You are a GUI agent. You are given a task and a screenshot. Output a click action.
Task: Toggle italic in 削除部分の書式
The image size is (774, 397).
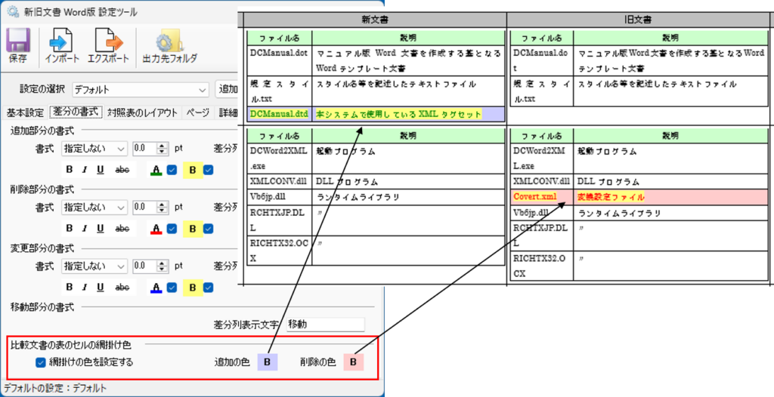click(85, 229)
